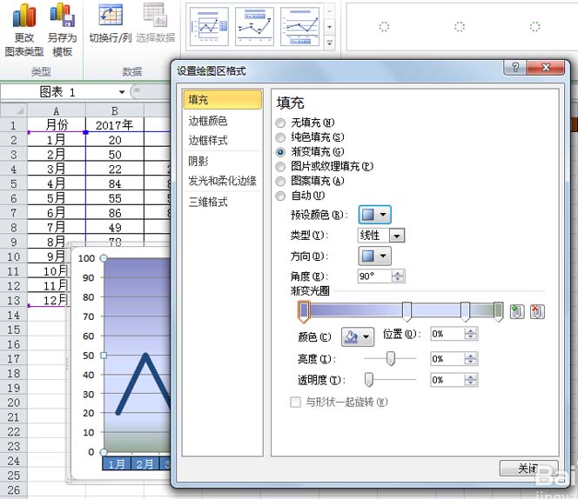The image size is (578, 499).
Task: Choose 图片或纹理填充 picture fill option
Action: pos(280,166)
